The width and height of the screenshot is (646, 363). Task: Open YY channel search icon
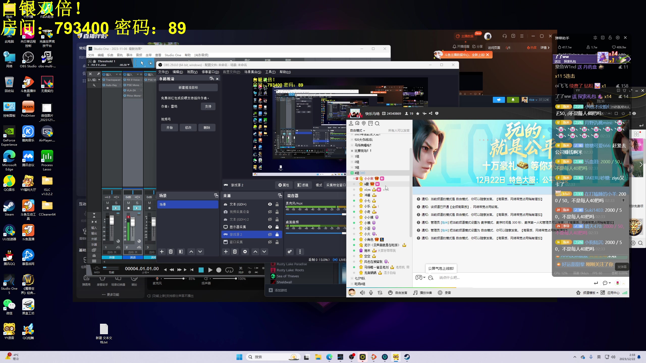coord(377,124)
